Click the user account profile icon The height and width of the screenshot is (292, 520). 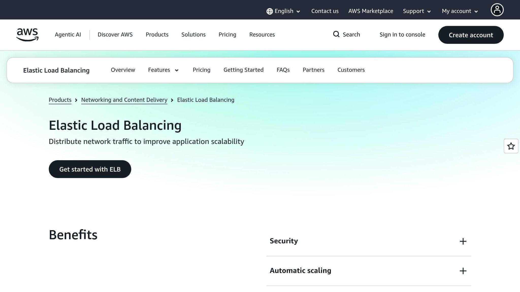pos(497,10)
